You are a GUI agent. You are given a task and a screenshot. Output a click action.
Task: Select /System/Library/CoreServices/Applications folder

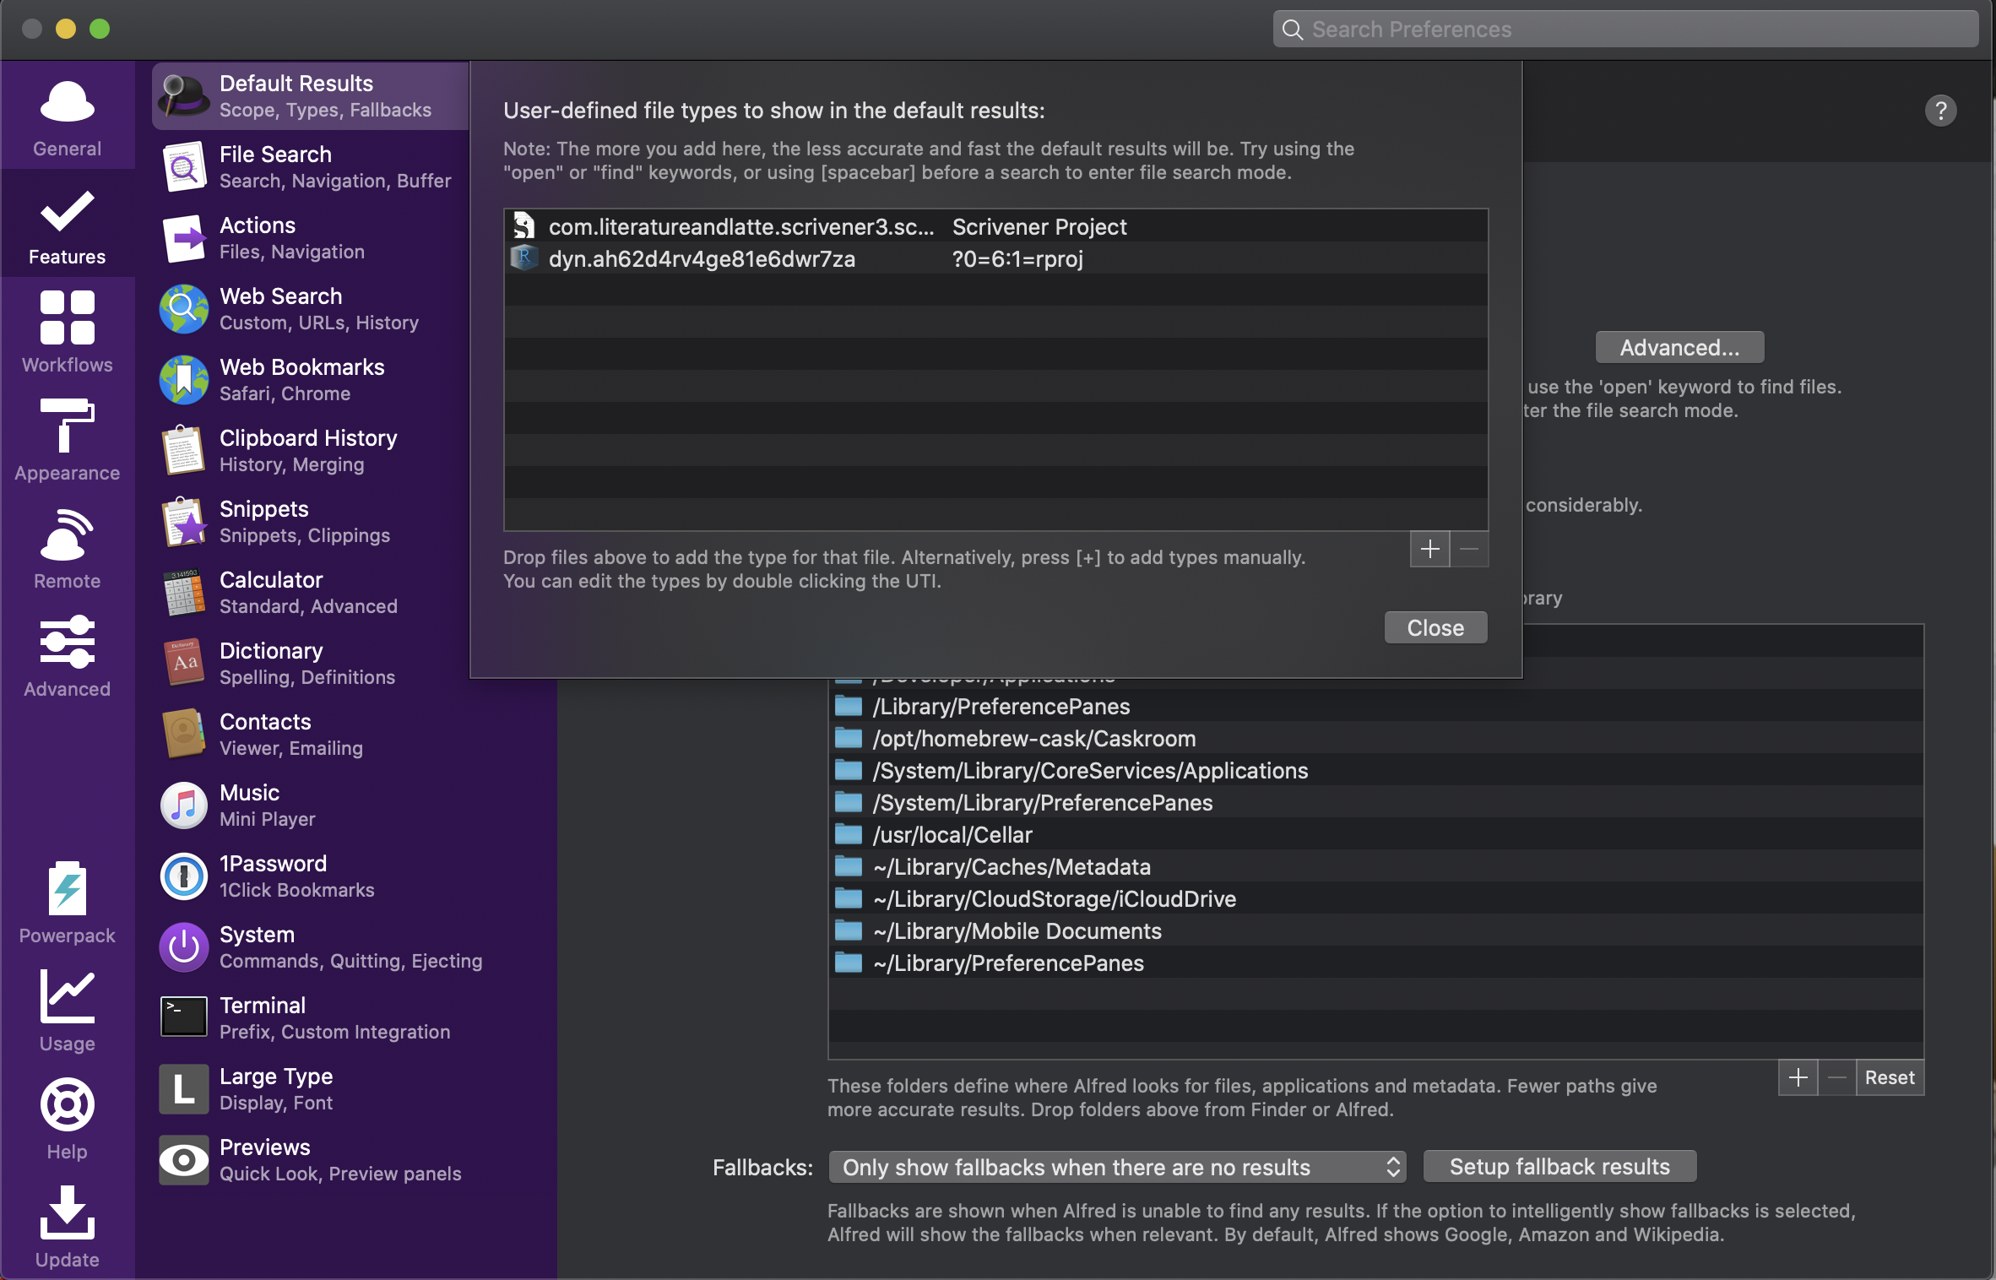[1375, 770]
